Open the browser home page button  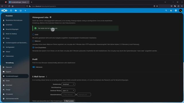coord(13,6)
